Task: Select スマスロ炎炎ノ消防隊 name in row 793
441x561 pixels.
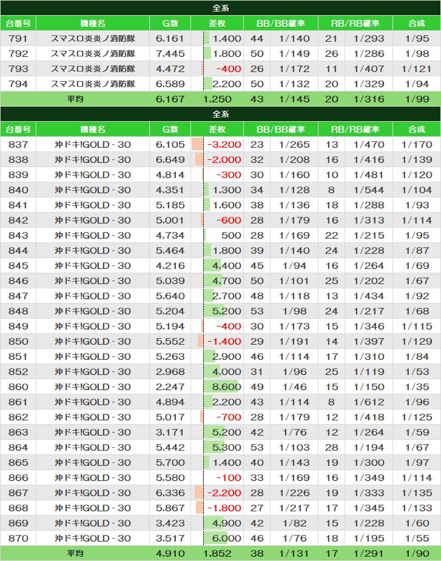Action: (93, 68)
